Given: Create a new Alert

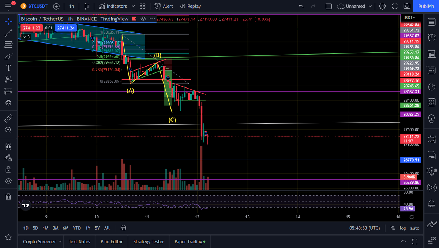Looking at the screenshot, I should [164, 6].
